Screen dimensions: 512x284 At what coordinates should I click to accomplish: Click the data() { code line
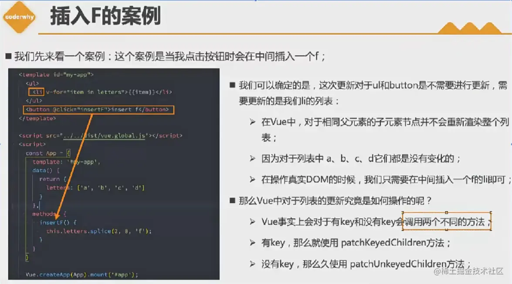pos(46,170)
